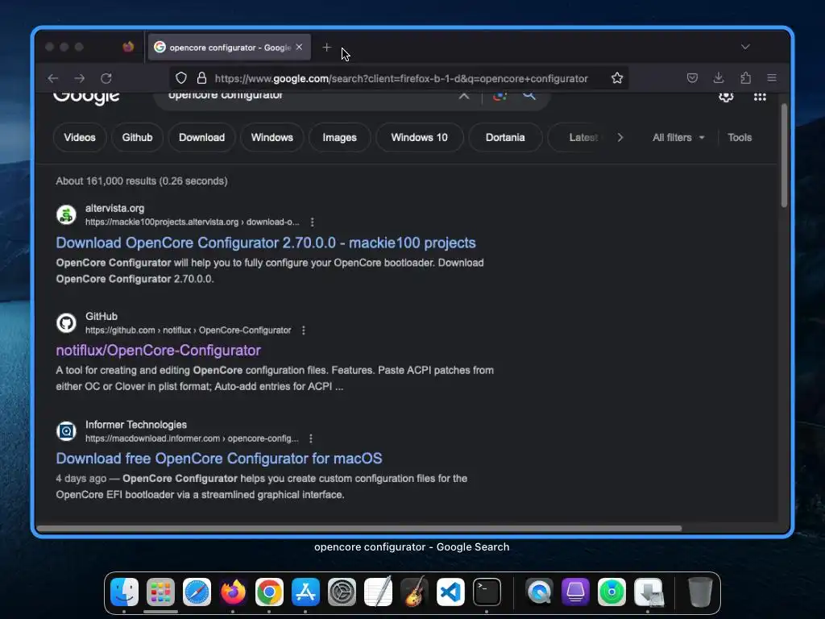The width and height of the screenshot is (825, 619).
Task: Open Visual Studio Code from the dock
Action: 451,592
